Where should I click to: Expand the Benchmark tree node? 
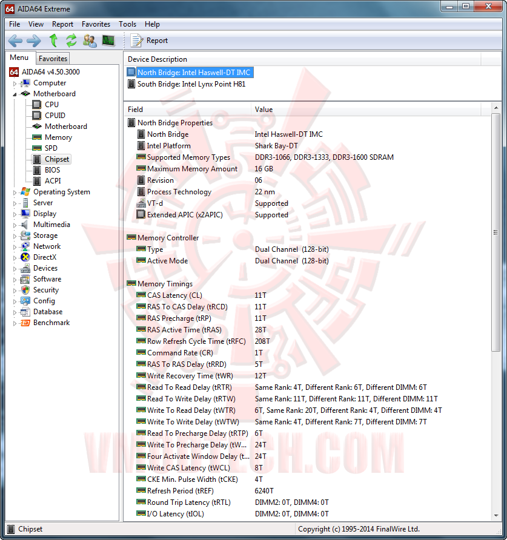(15, 323)
